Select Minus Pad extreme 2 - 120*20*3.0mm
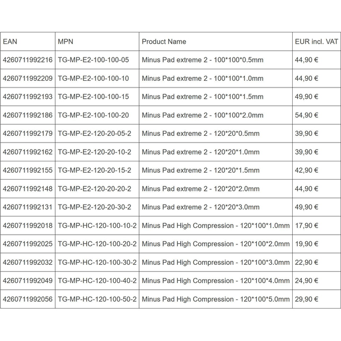The image size is (341, 341). tap(201, 207)
